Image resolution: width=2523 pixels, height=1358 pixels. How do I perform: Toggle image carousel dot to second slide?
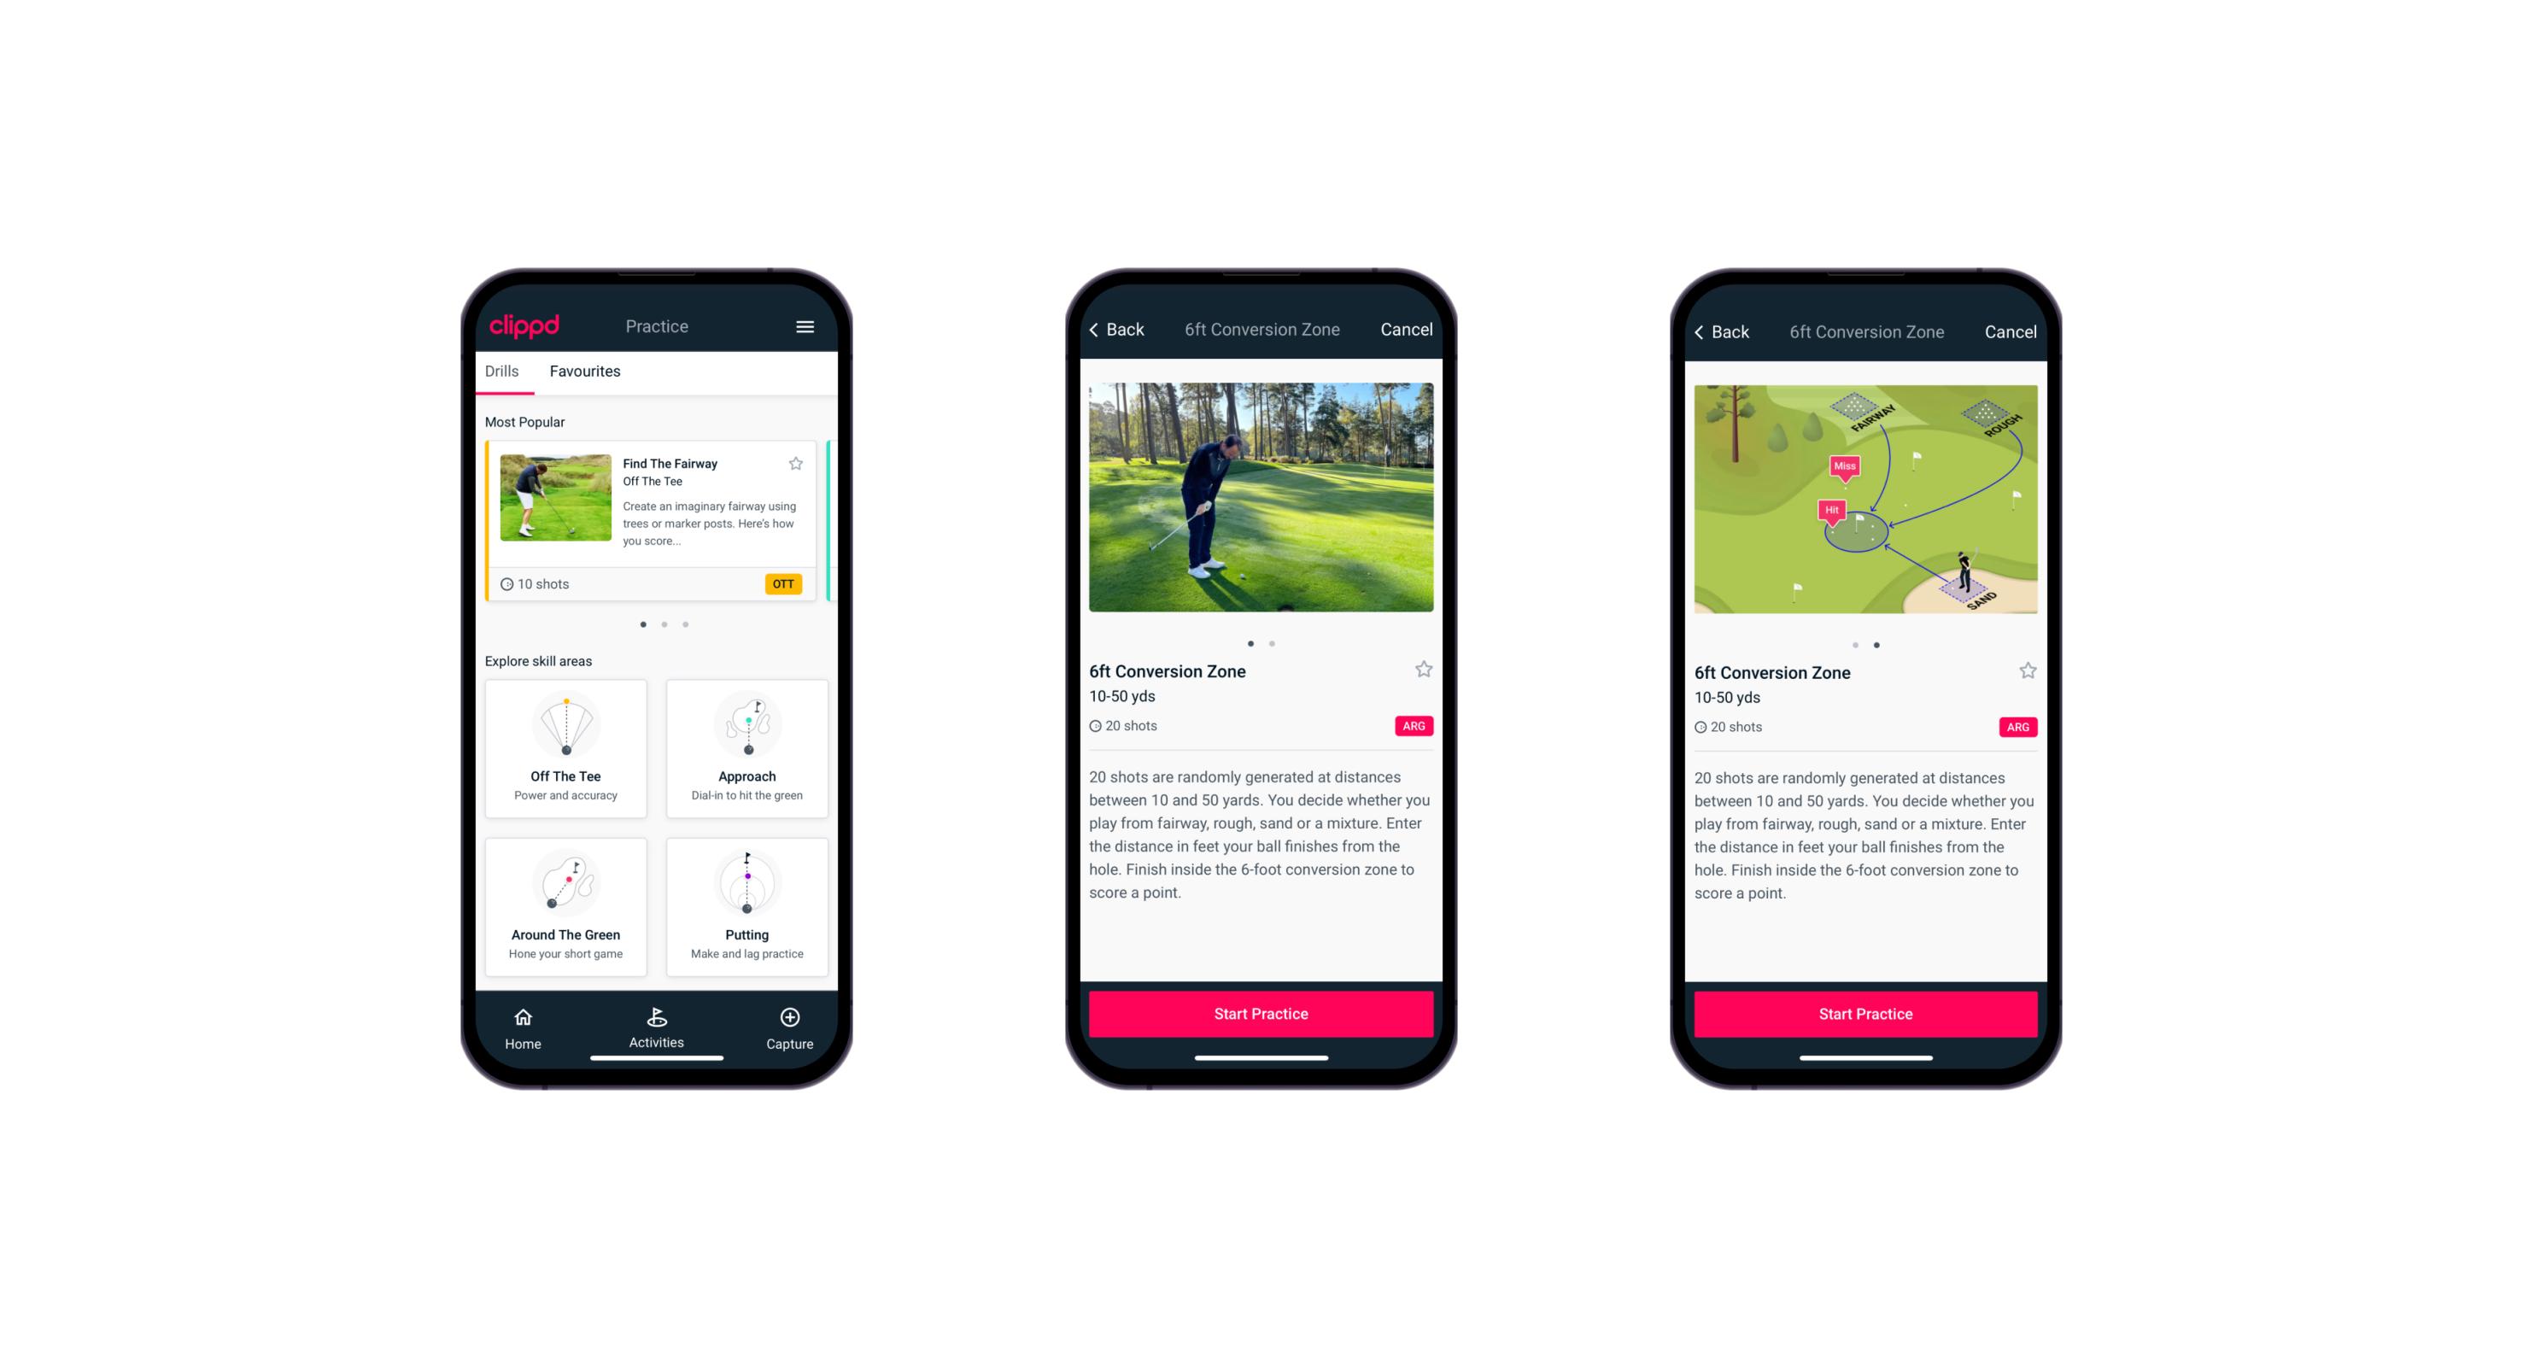tap(1274, 641)
